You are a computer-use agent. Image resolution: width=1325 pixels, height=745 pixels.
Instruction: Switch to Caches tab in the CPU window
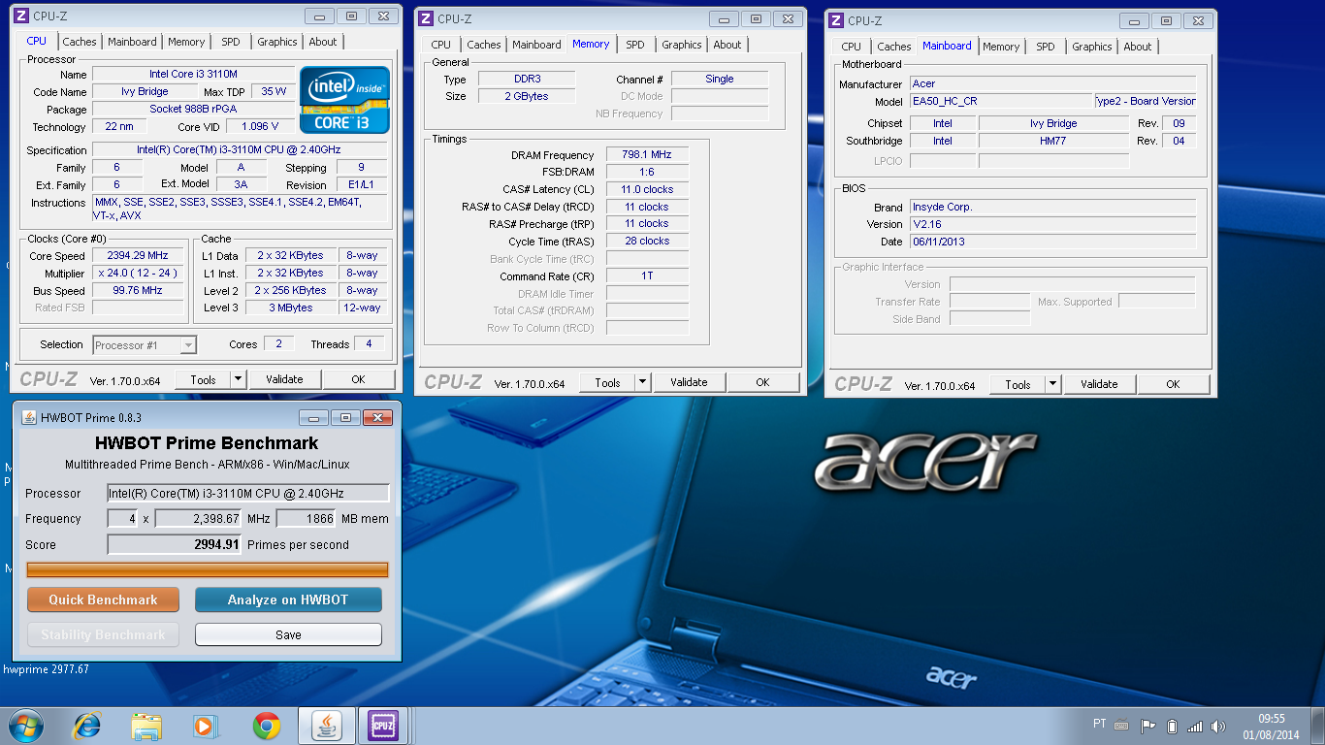tap(80, 42)
